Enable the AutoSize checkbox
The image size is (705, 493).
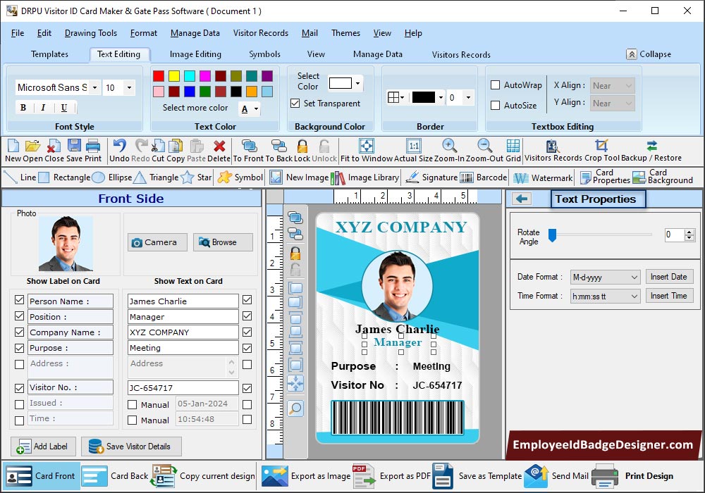496,106
